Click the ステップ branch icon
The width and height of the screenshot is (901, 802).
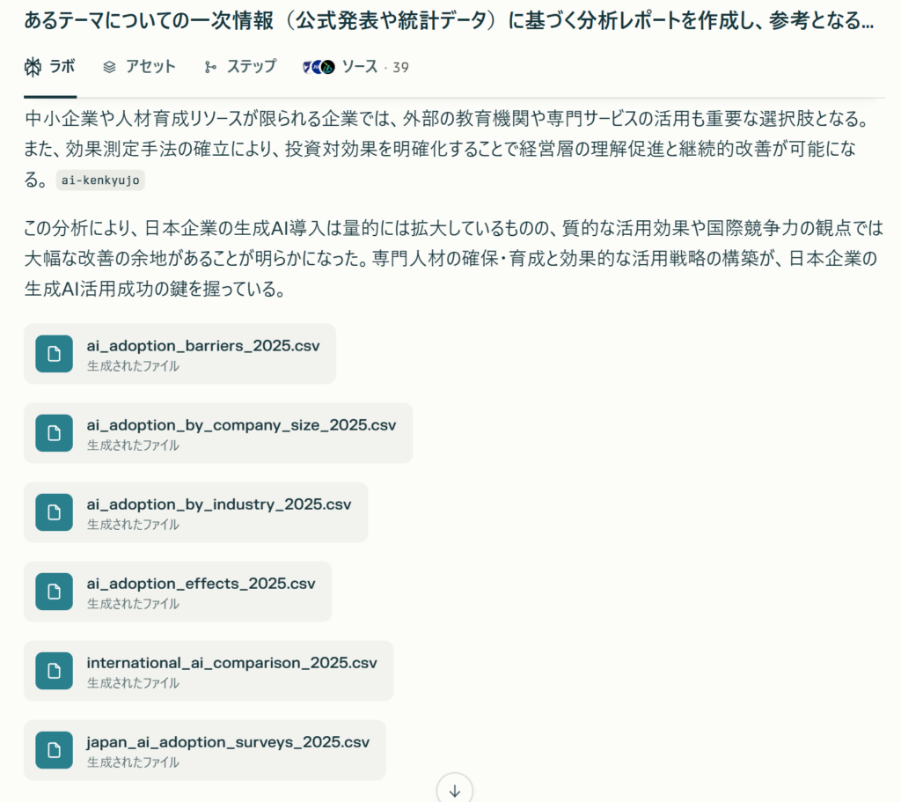(210, 67)
